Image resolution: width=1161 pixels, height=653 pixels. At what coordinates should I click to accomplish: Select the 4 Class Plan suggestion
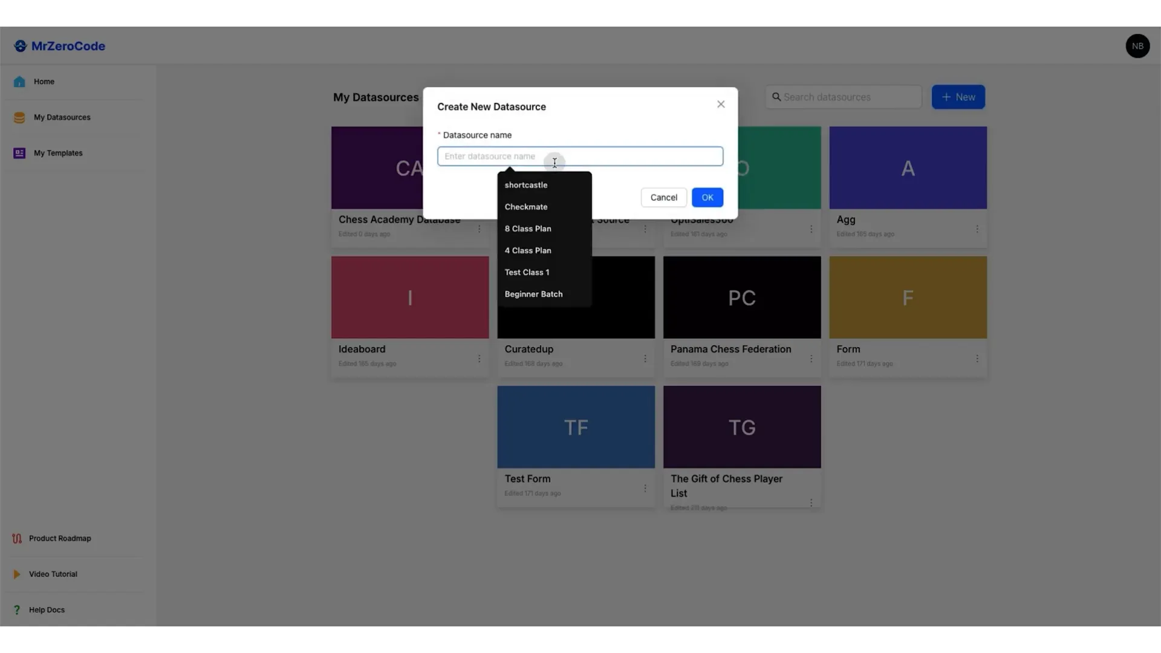(544, 250)
